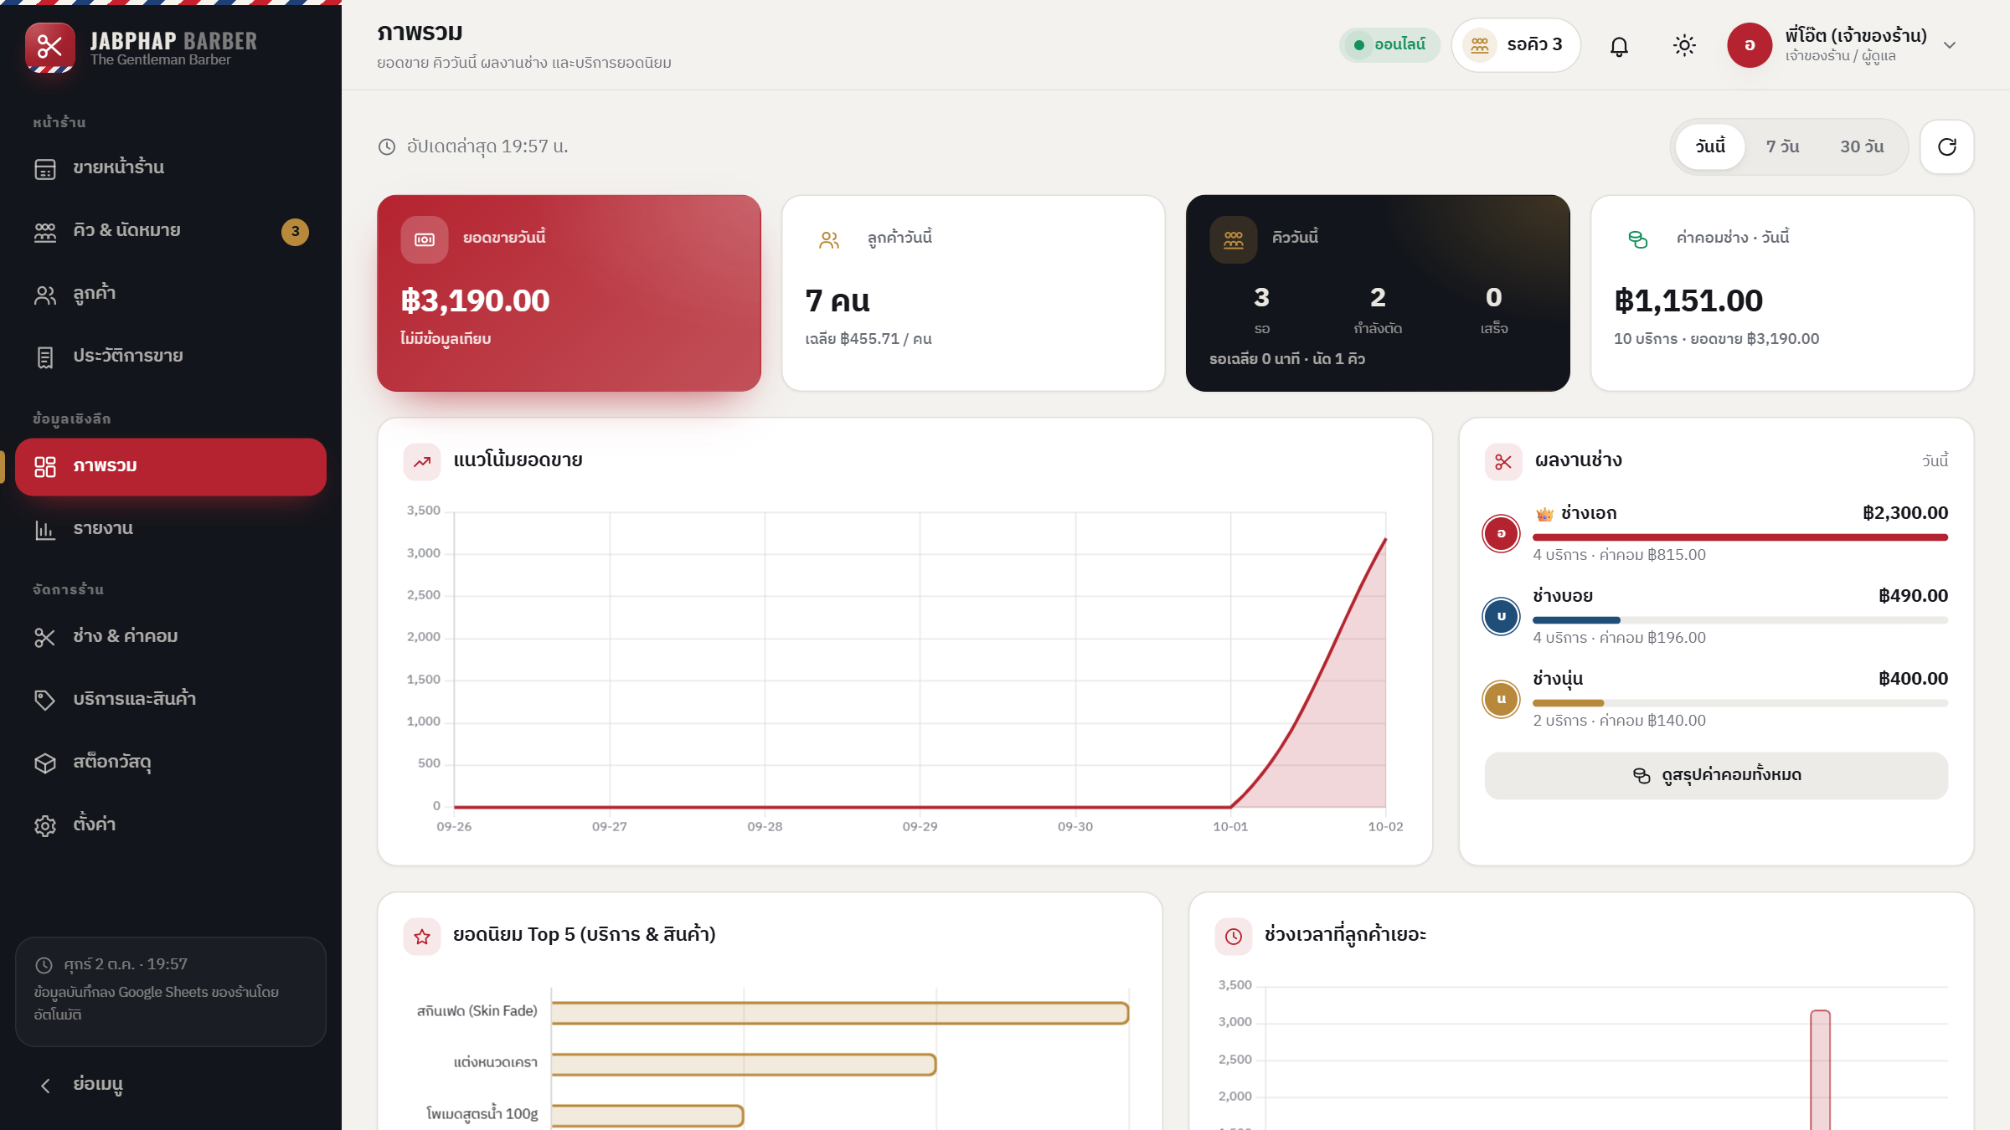Switch range to 7 วัน
This screenshot has width=2010, height=1130.
click(x=1783, y=146)
